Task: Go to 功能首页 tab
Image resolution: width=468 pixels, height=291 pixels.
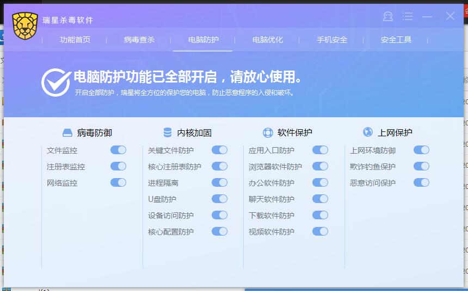Action: click(75, 40)
